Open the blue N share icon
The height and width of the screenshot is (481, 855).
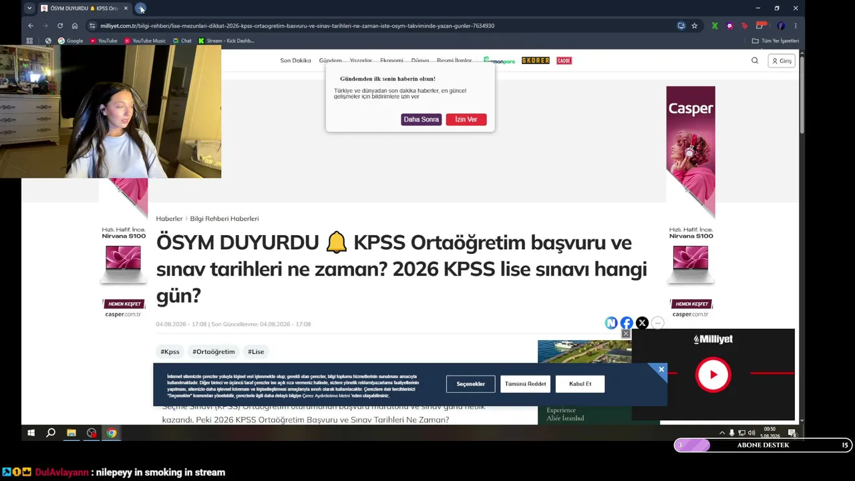(611, 323)
